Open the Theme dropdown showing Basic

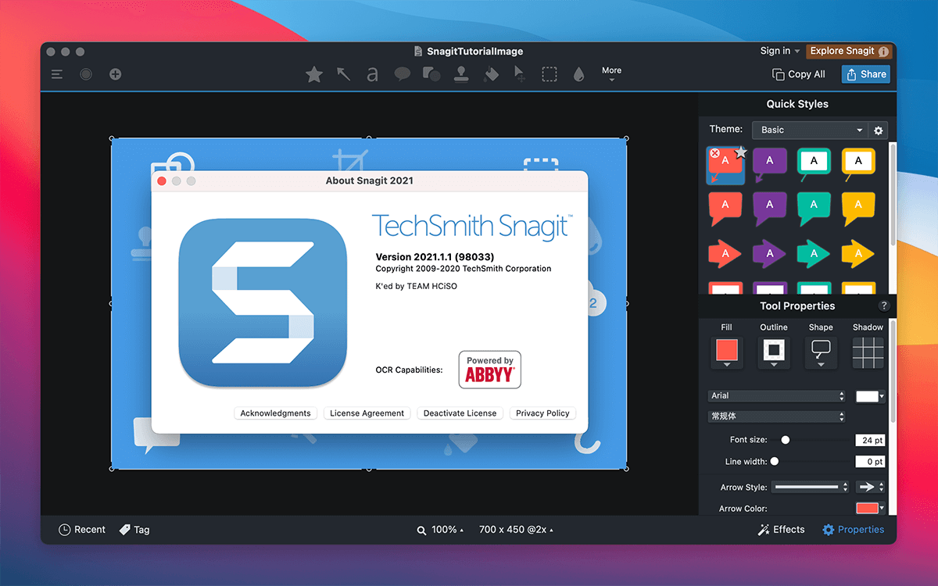tap(809, 130)
